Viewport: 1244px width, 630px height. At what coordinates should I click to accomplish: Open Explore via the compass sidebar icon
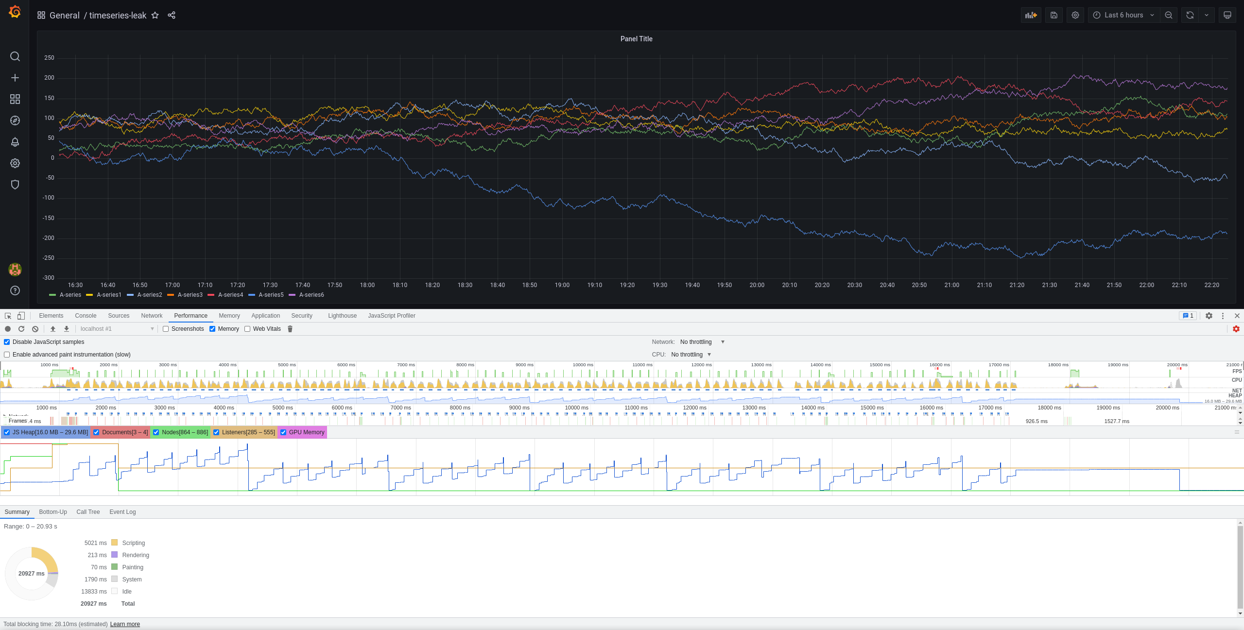click(x=15, y=120)
